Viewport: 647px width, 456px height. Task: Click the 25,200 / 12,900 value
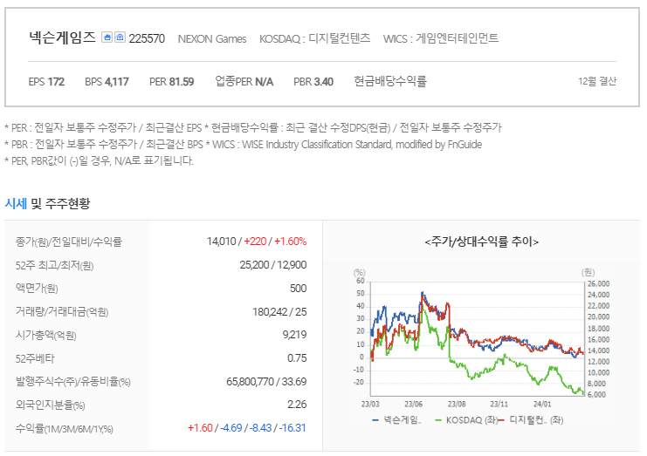(x=273, y=265)
